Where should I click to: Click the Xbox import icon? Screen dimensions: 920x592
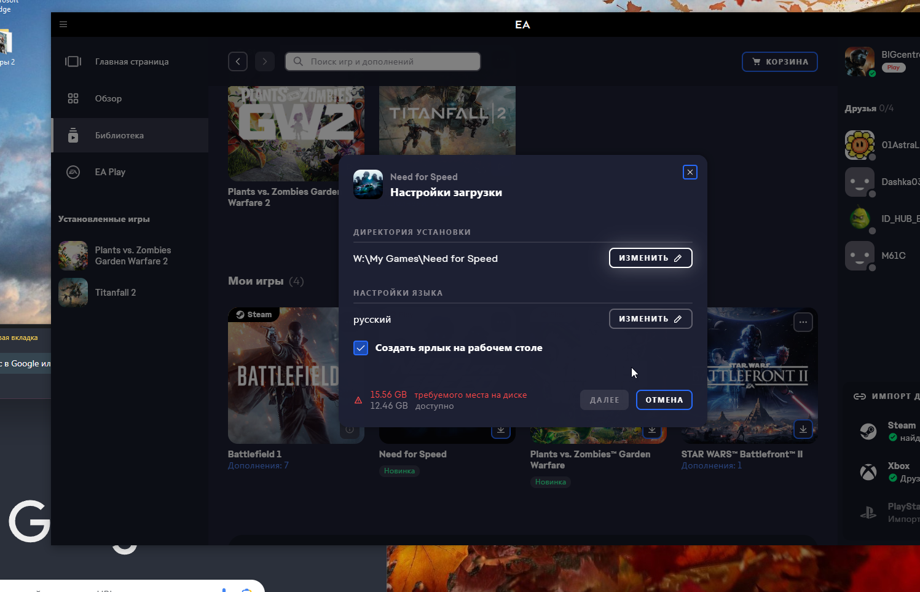coord(868,472)
